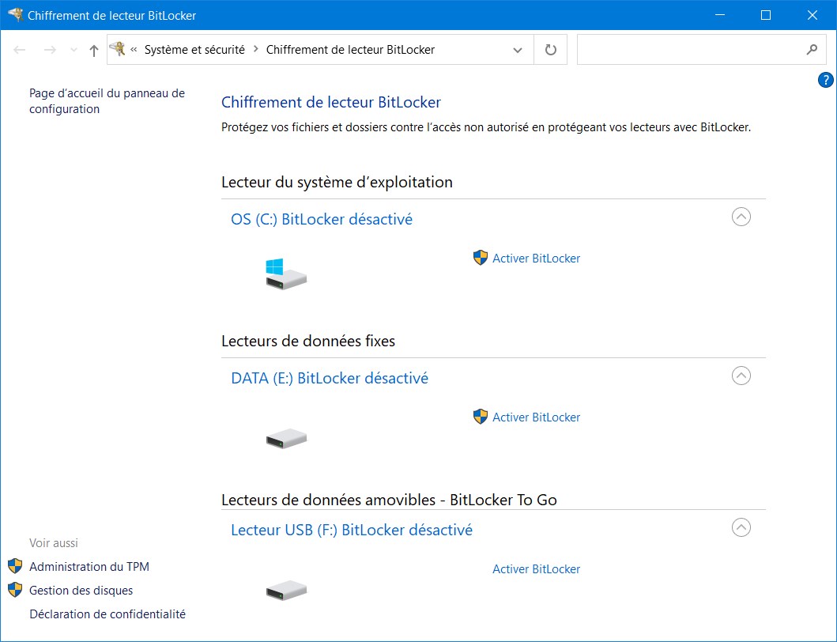Click the magnifier search icon
The height and width of the screenshot is (642, 837).
(x=812, y=50)
